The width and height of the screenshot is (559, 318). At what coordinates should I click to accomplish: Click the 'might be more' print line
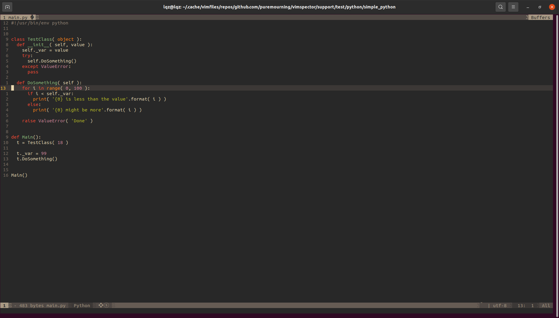coord(87,110)
